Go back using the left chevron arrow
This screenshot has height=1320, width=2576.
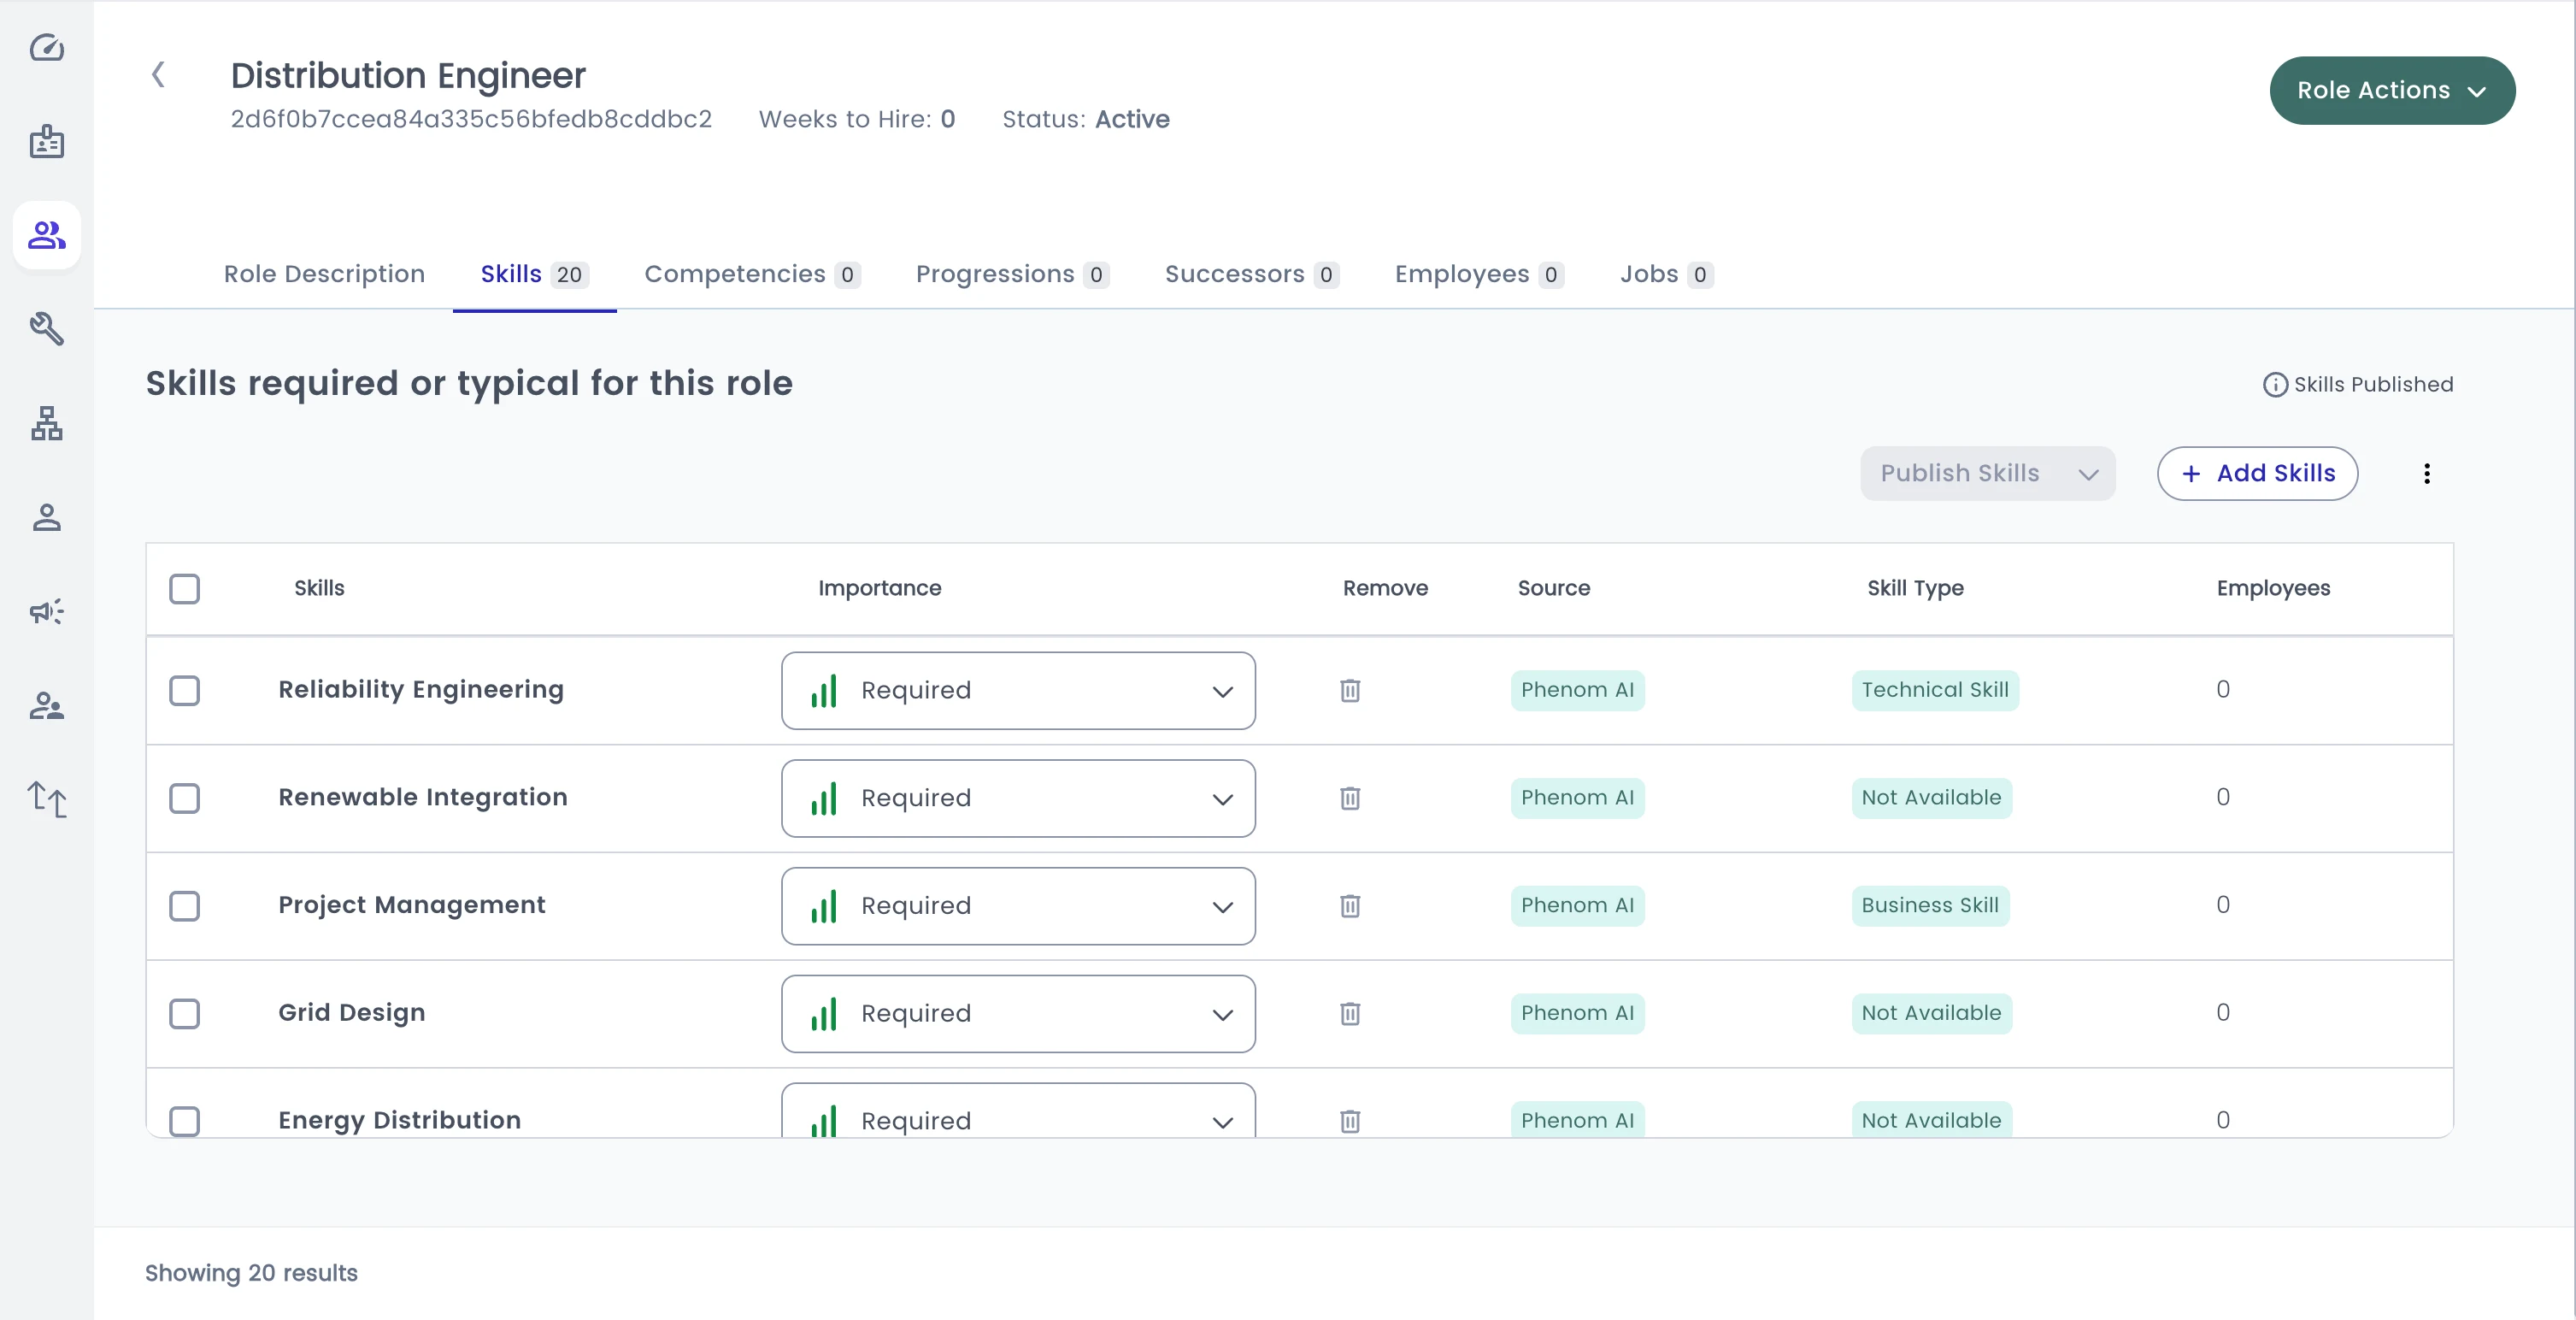pyautogui.click(x=158, y=75)
